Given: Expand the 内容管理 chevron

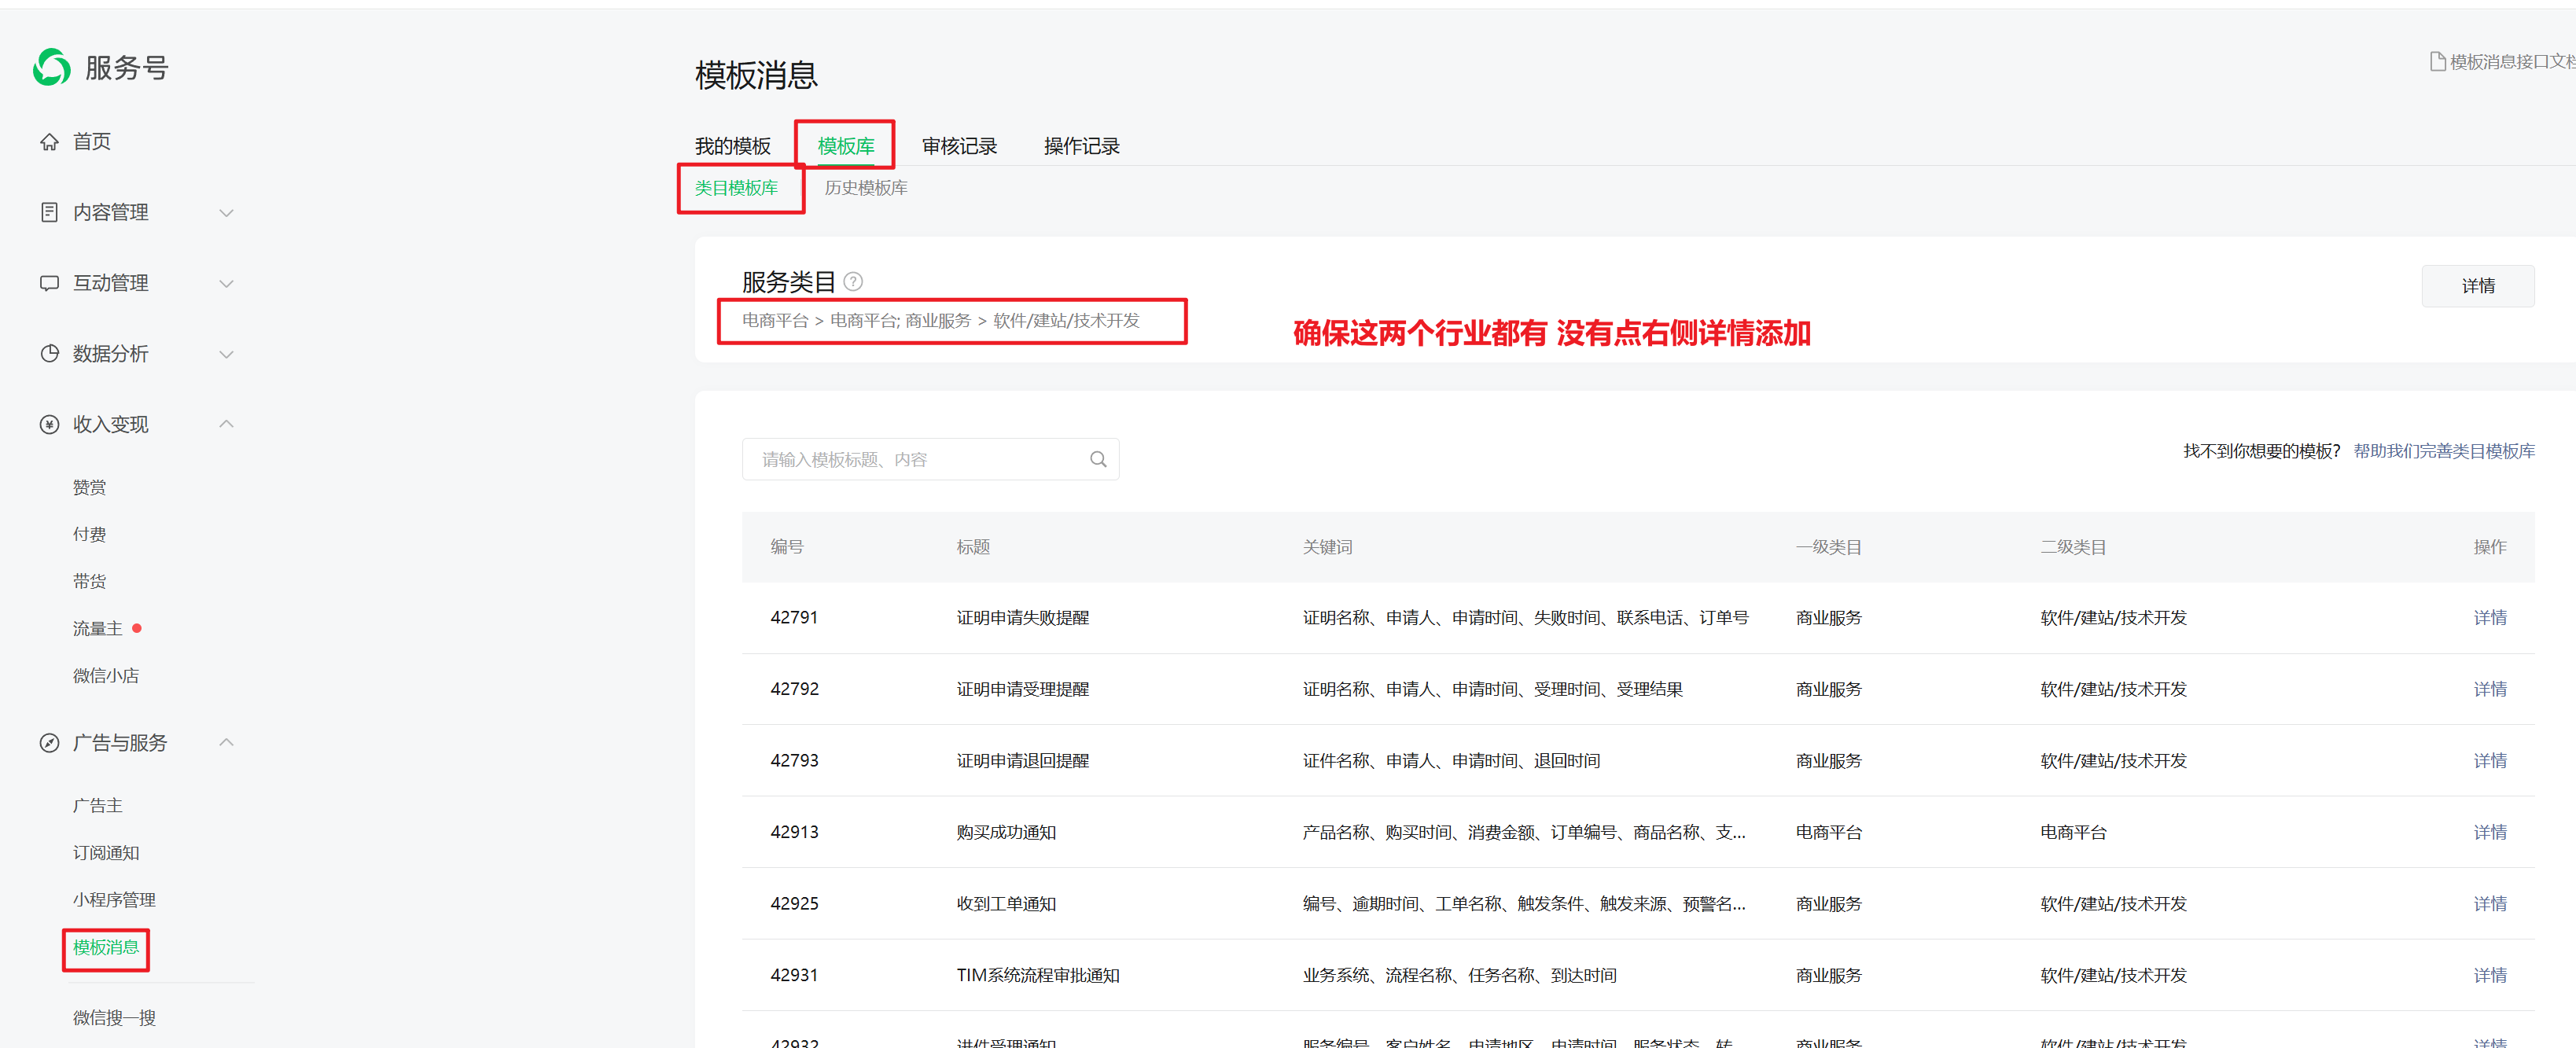Looking at the screenshot, I should point(227,213).
